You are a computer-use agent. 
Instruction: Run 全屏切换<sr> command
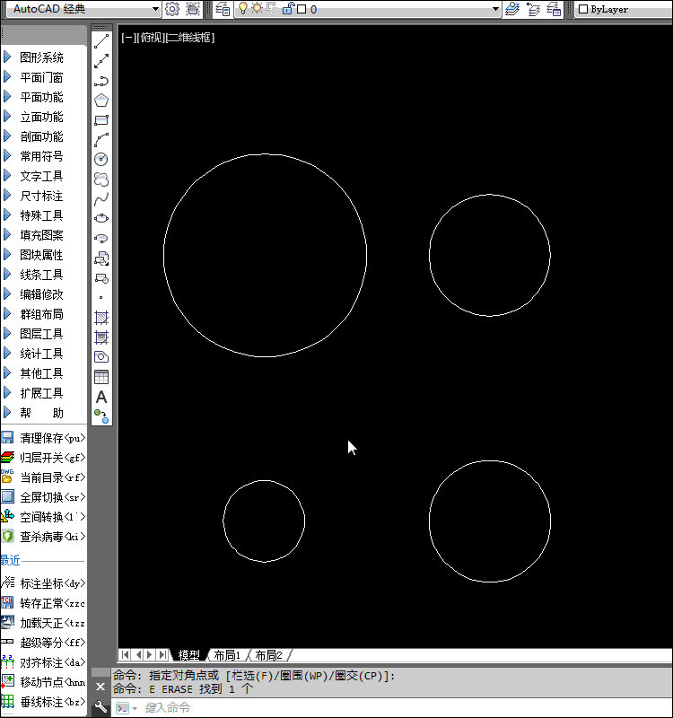pos(43,497)
